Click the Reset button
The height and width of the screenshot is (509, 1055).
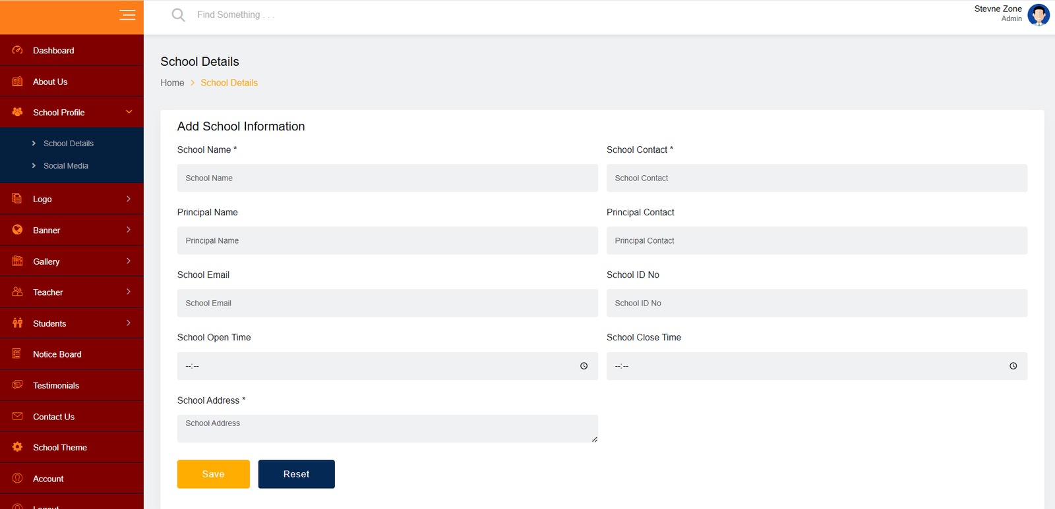(x=297, y=474)
